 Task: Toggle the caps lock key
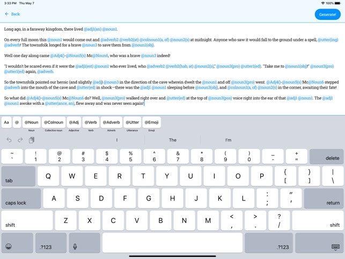[21, 198]
